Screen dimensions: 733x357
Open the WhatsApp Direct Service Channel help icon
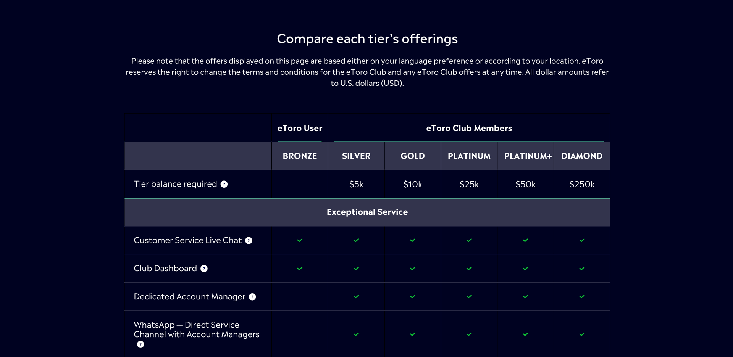(140, 344)
